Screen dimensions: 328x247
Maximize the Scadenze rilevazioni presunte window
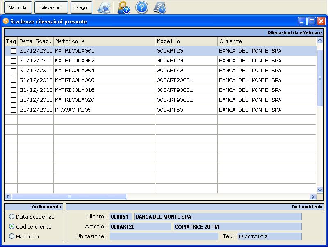pyautogui.click(x=312, y=21)
